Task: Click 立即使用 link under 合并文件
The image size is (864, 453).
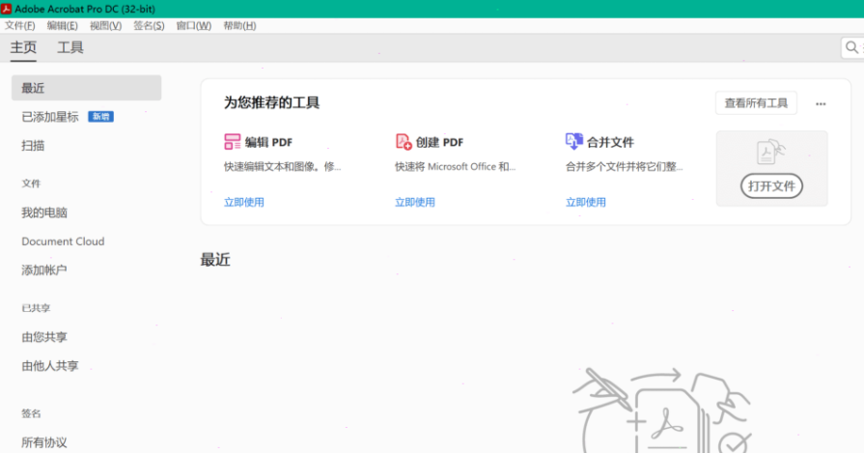Action: pyautogui.click(x=586, y=202)
